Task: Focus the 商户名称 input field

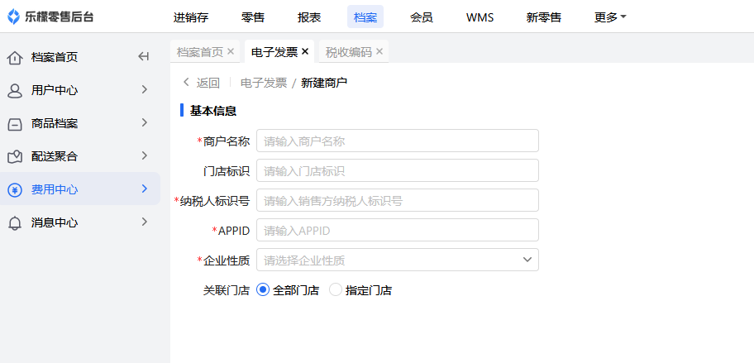Action: (x=397, y=141)
